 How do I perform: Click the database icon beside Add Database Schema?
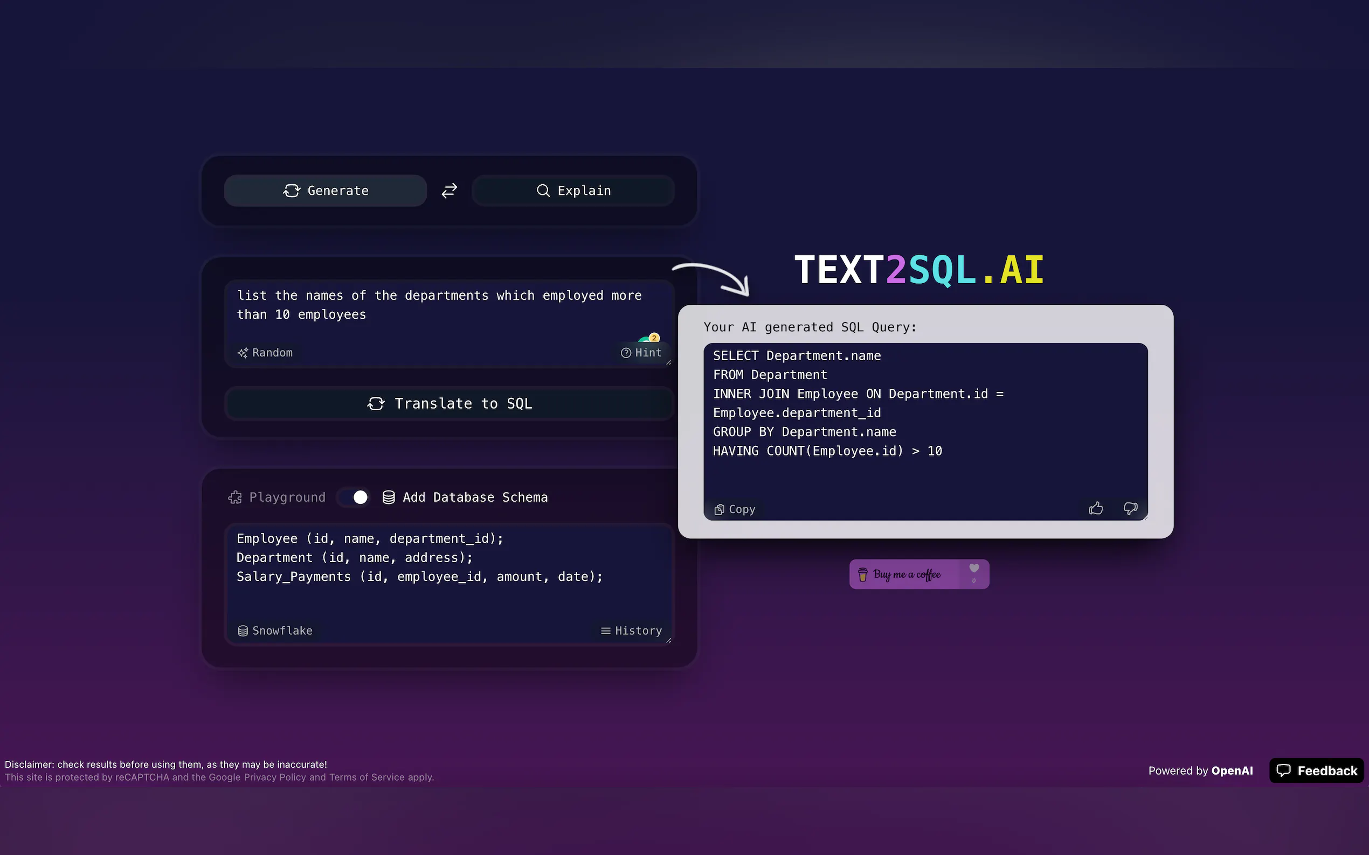tap(389, 497)
